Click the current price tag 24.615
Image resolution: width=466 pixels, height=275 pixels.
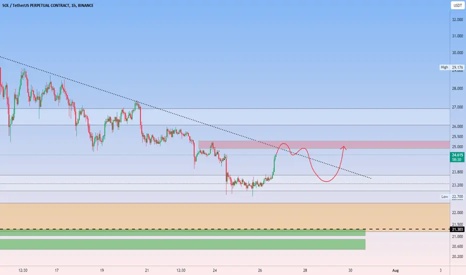[x=457, y=157]
